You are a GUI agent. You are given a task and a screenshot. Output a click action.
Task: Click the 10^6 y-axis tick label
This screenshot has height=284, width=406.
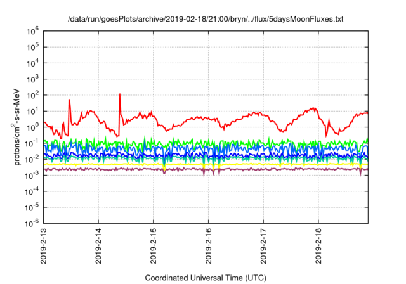click(x=32, y=31)
